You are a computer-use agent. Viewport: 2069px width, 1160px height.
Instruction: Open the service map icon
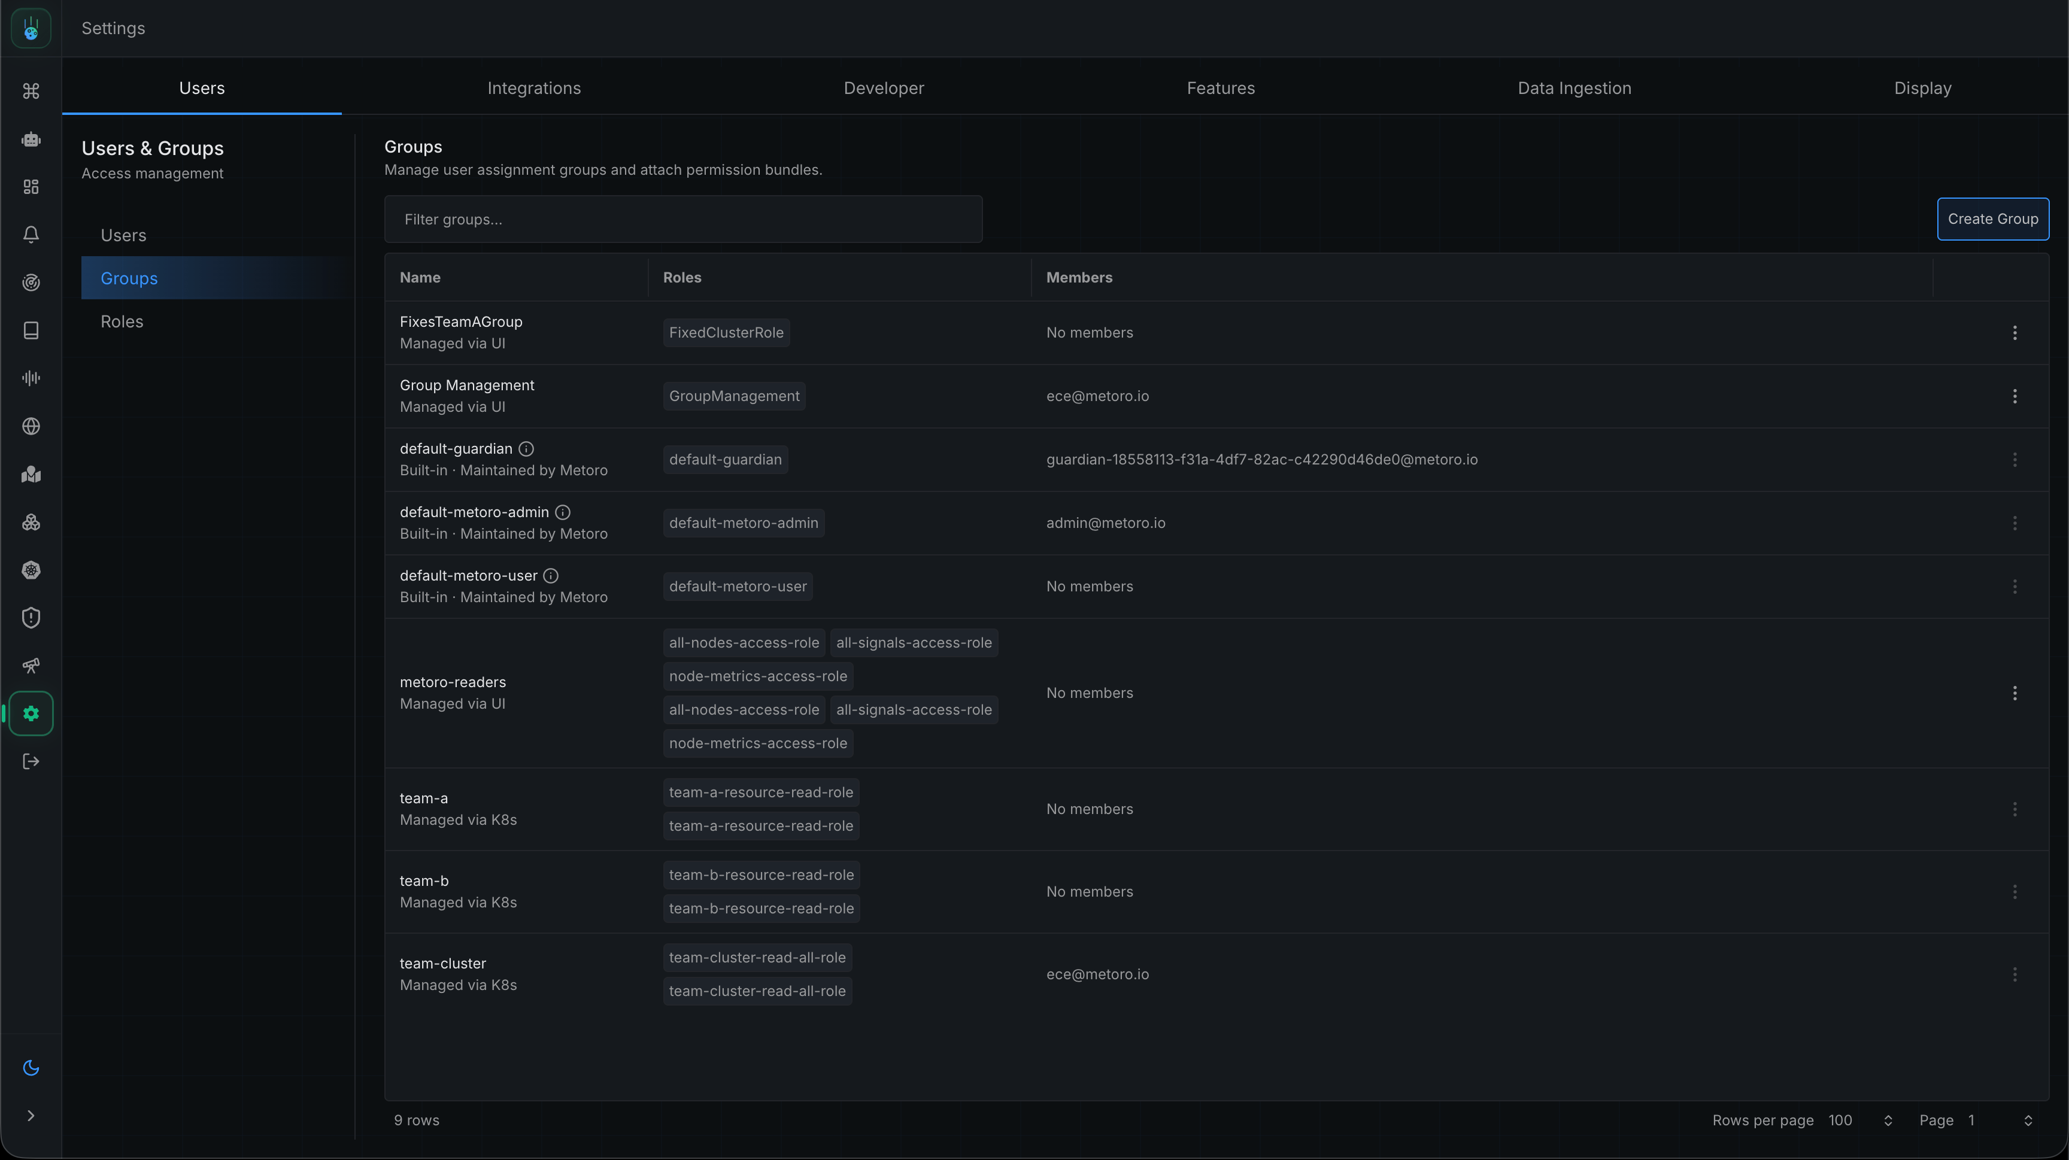coord(31,473)
